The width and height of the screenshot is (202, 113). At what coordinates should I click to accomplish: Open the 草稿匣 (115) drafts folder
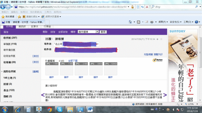click(x=10, y=44)
